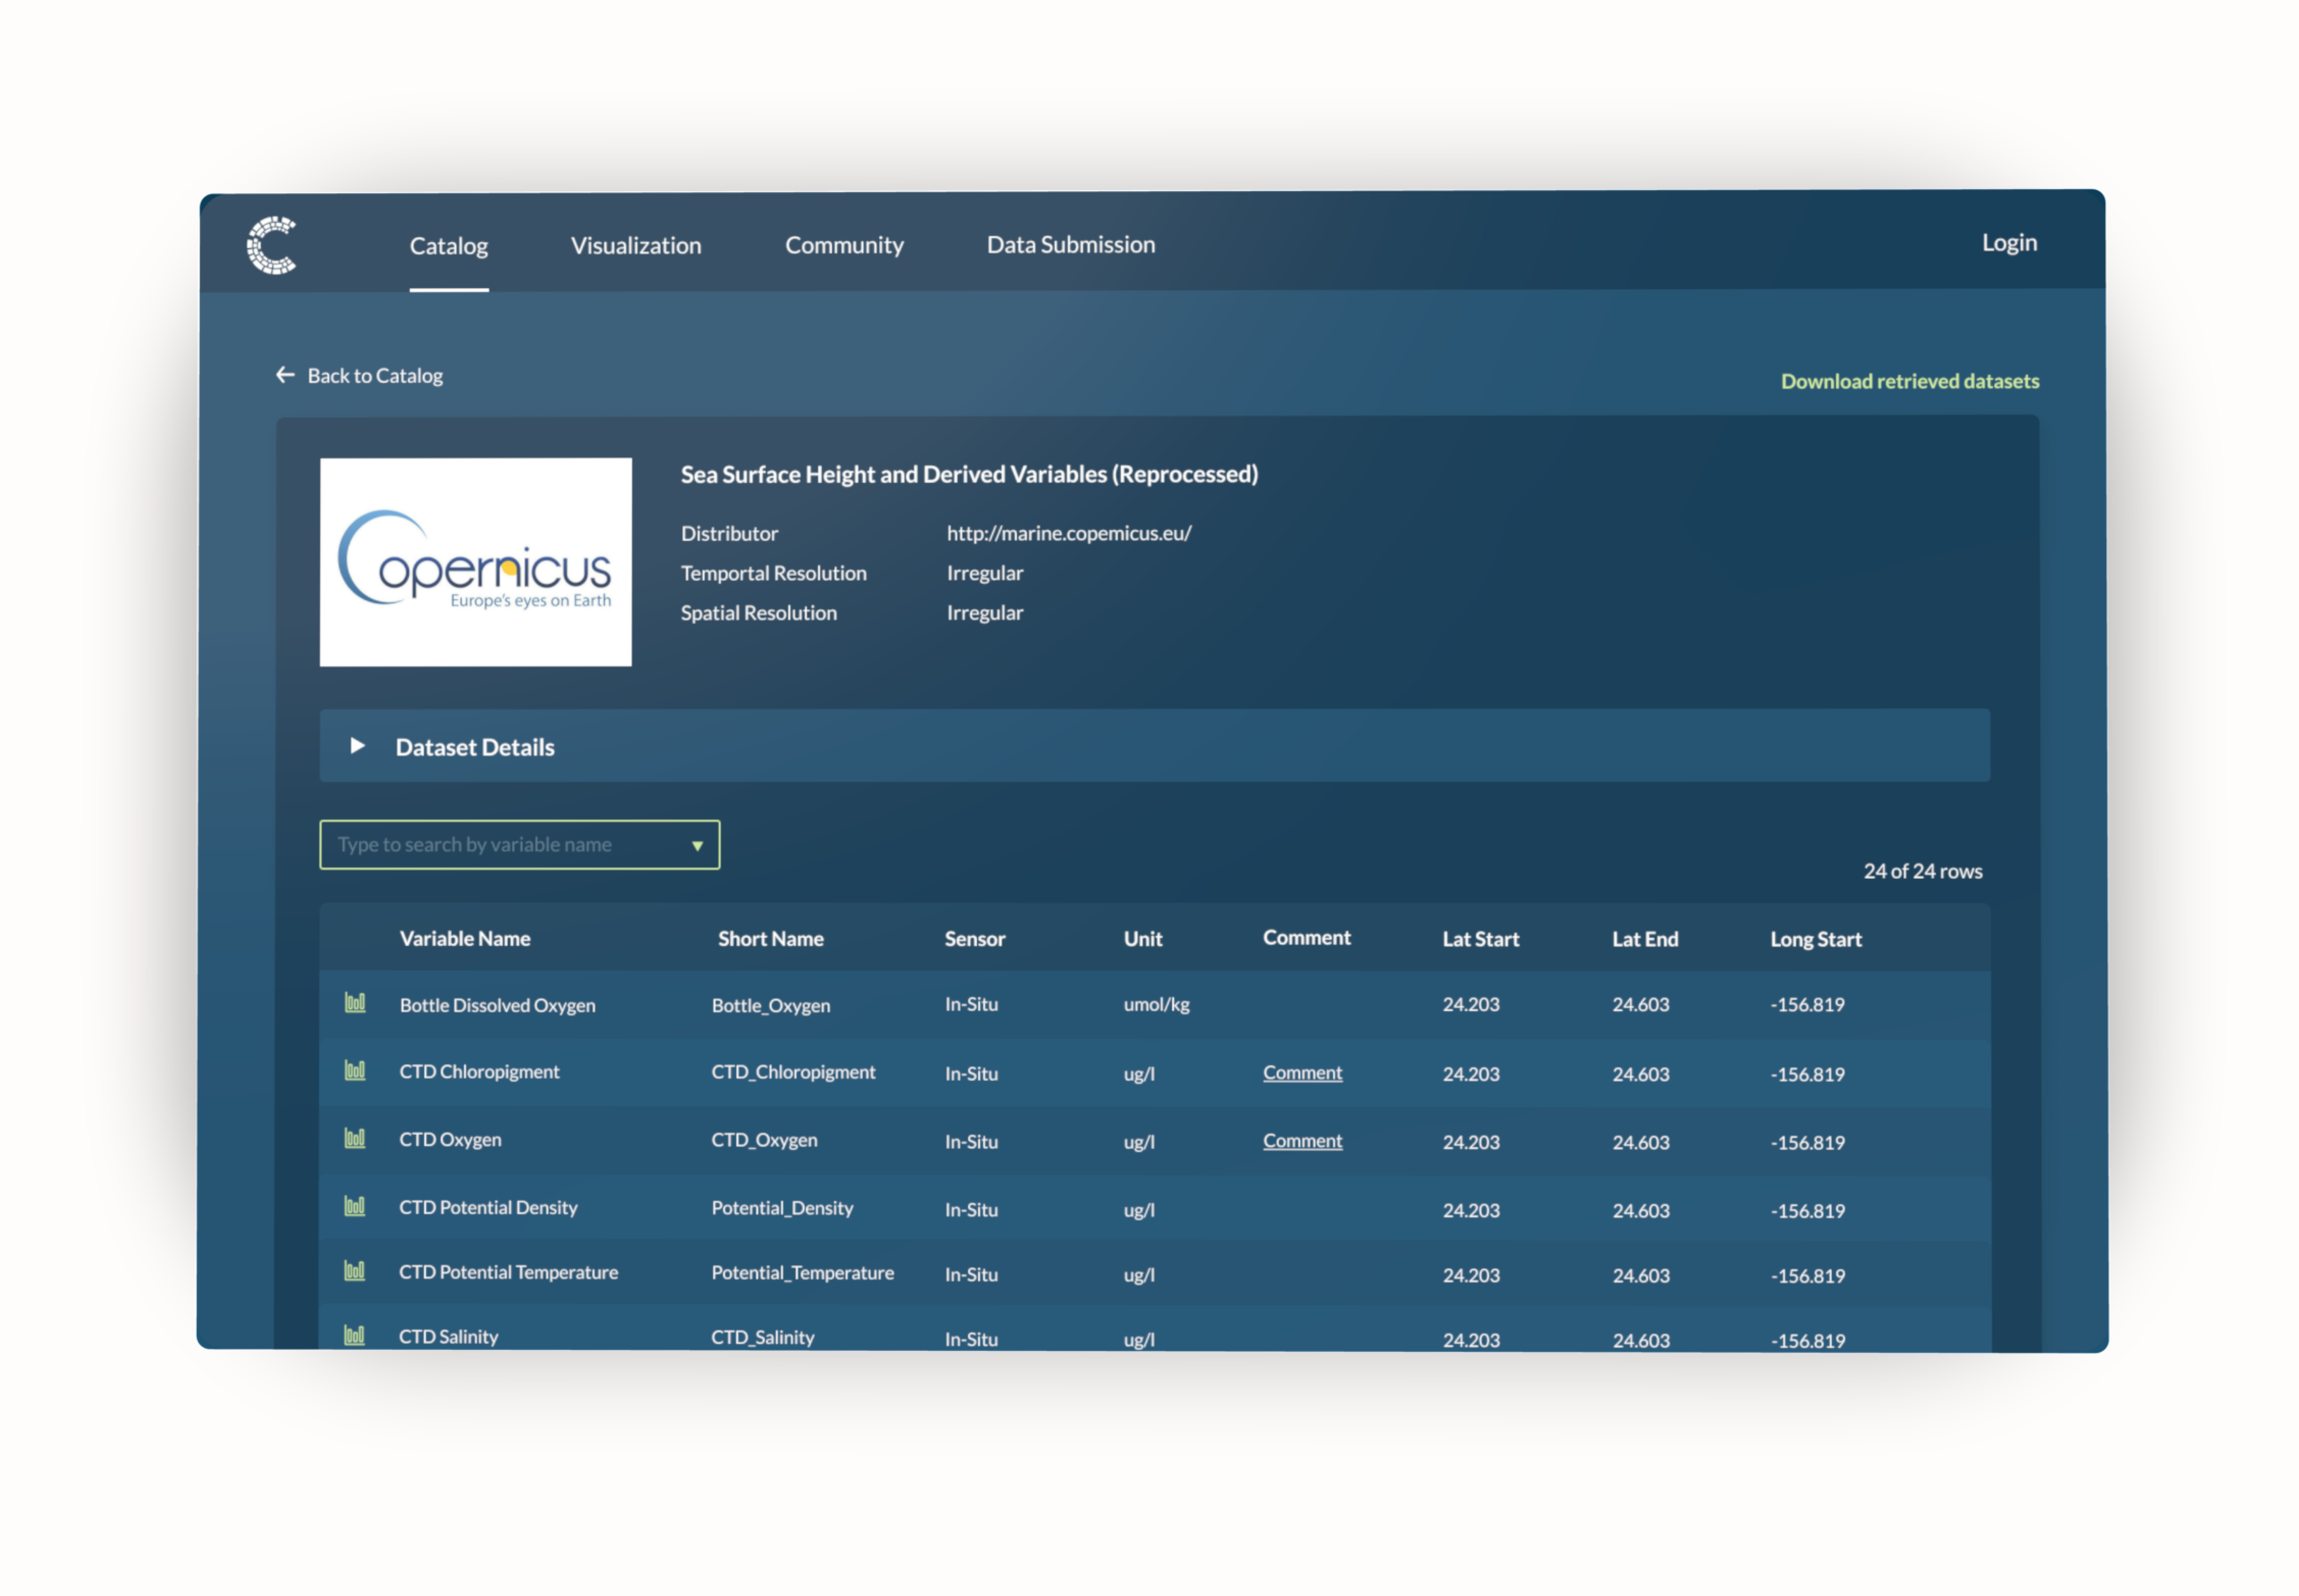Open chart icon for CTD Salinity
2299x1596 pixels.
coord(355,1335)
